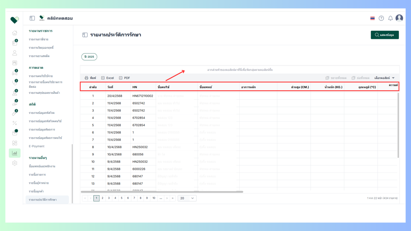Click the panel icon beside report title

[x=85, y=35]
